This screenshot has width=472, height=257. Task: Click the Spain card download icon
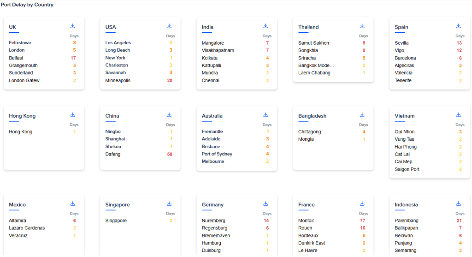point(459,26)
